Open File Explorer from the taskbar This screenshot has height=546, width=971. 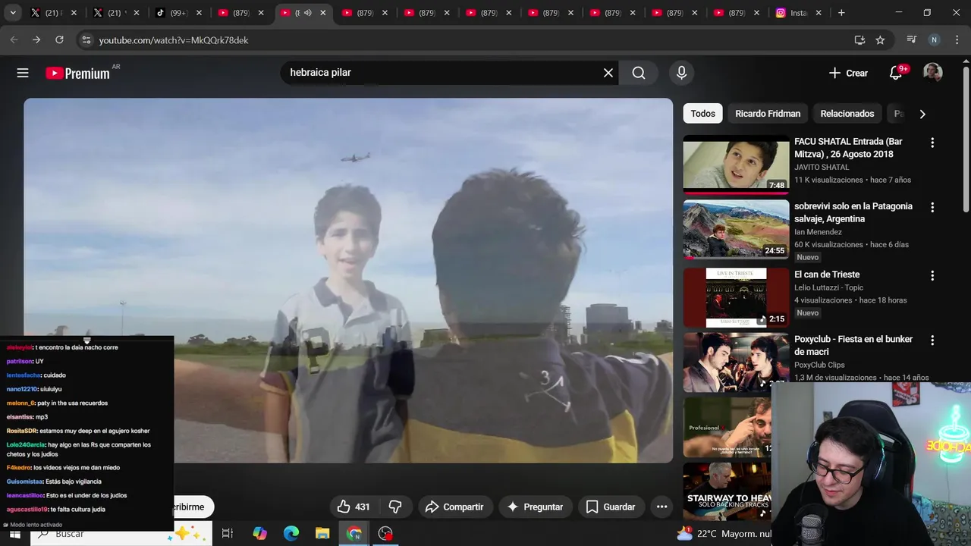[x=322, y=534]
